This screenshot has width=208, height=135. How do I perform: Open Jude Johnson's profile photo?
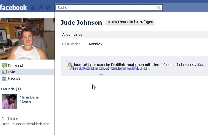(x=27, y=39)
